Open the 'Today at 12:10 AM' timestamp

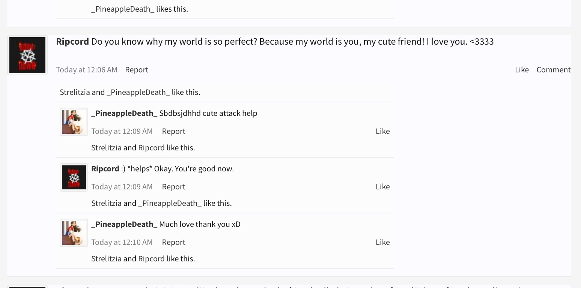[122, 242]
